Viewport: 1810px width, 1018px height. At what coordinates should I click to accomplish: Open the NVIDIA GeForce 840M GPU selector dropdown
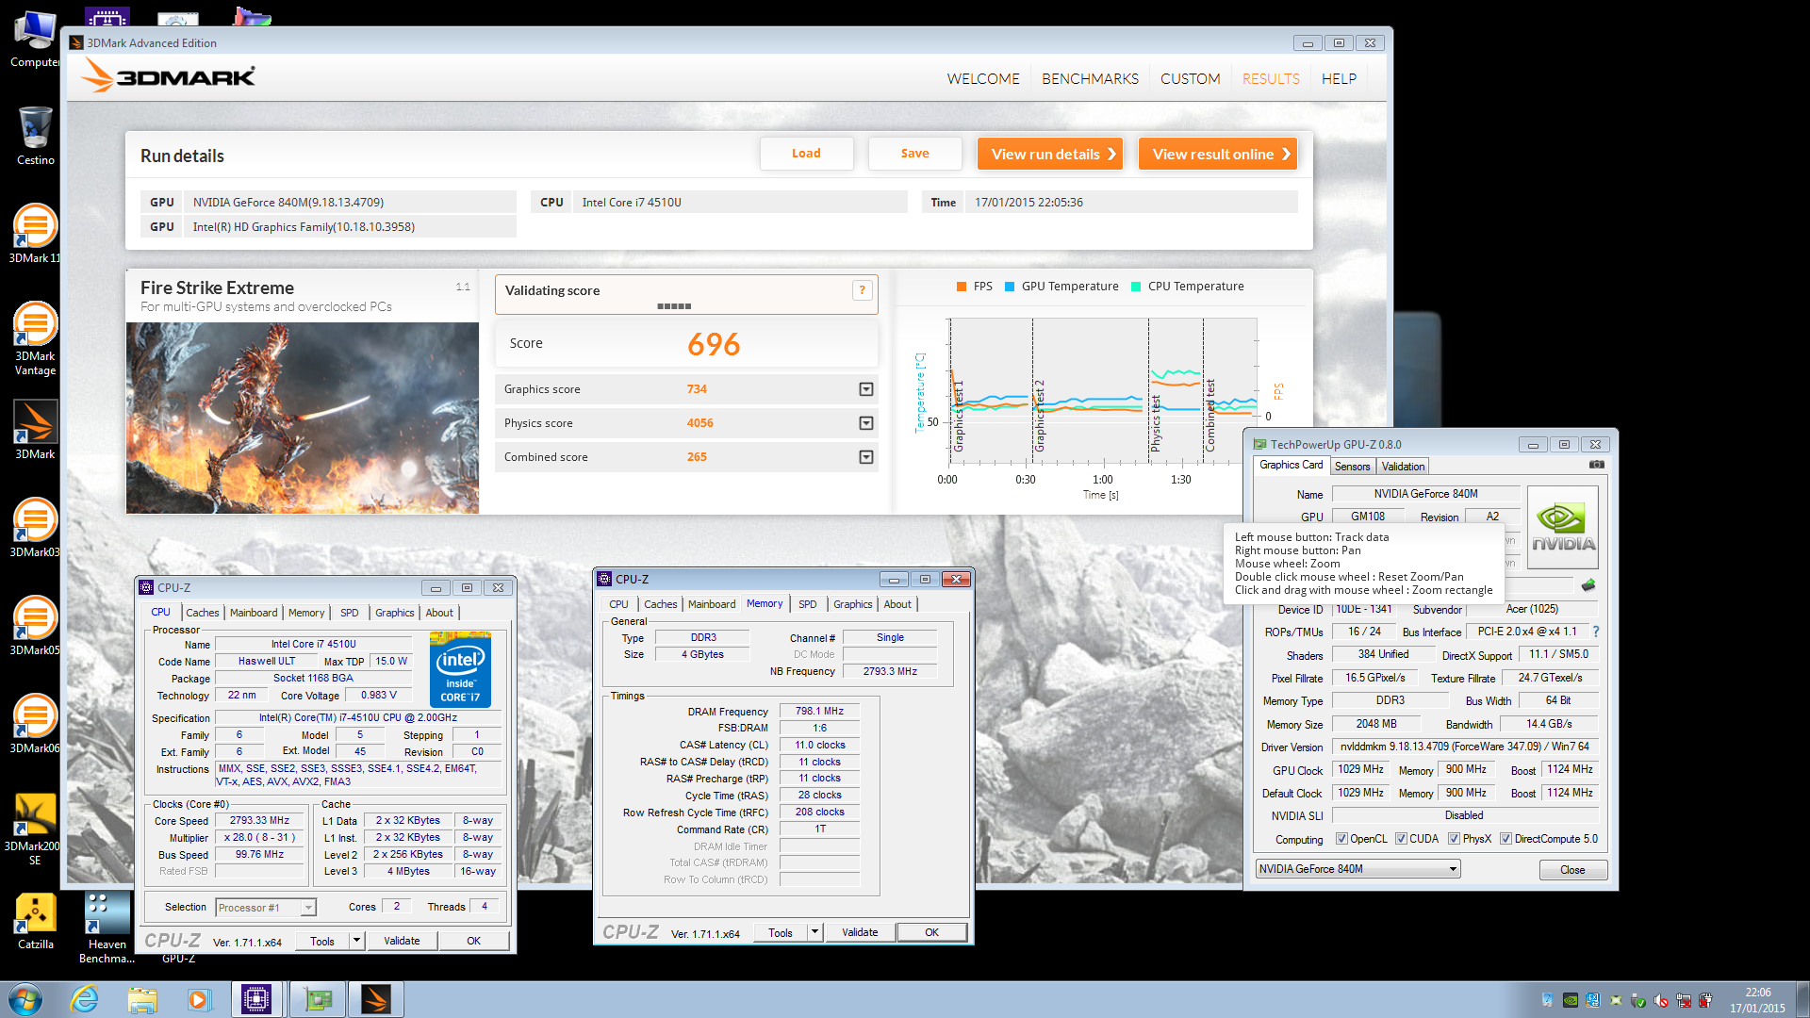[1357, 869]
